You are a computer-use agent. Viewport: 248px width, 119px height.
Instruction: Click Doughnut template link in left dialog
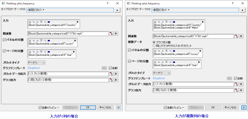pyautogui.click(x=34, y=68)
